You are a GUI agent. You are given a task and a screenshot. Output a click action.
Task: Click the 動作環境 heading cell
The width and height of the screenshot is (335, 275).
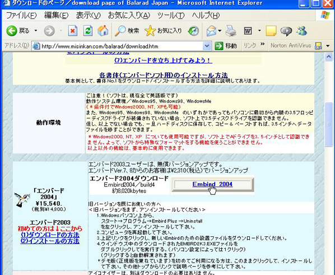tap(49, 123)
